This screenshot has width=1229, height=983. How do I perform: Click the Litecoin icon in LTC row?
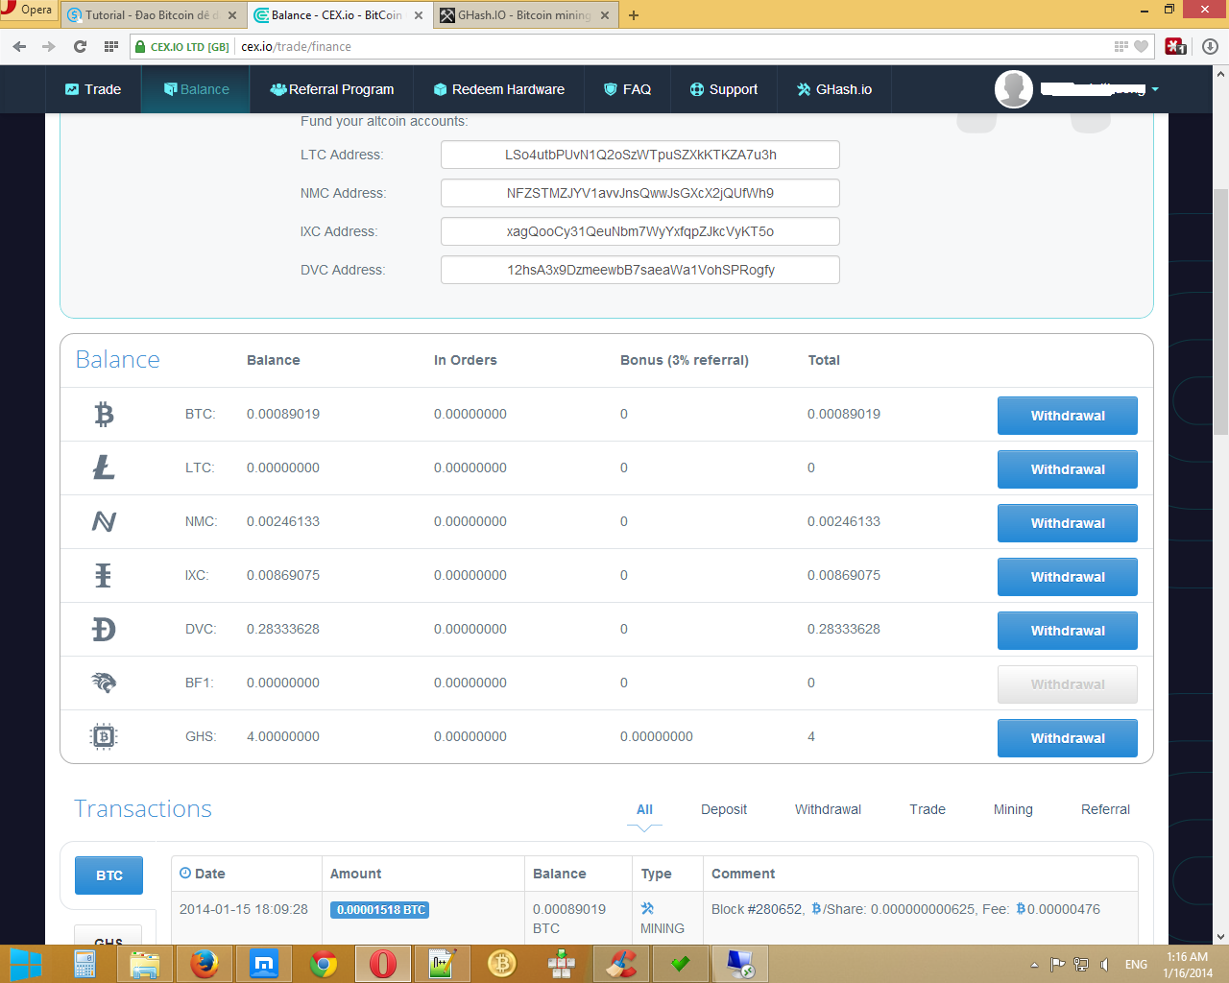[x=104, y=468]
